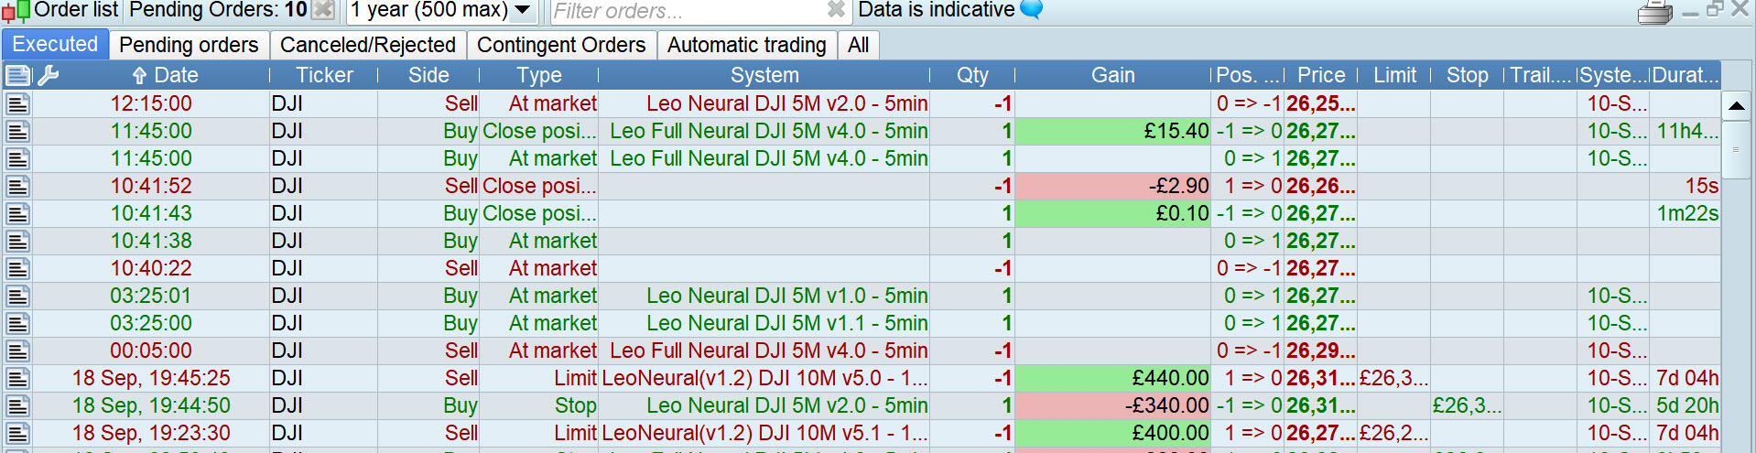Image resolution: width=1756 pixels, height=453 pixels.
Task: Select LeoNeural(v1.2) DJI 10M v5.0 system cell
Action: coord(764,378)
